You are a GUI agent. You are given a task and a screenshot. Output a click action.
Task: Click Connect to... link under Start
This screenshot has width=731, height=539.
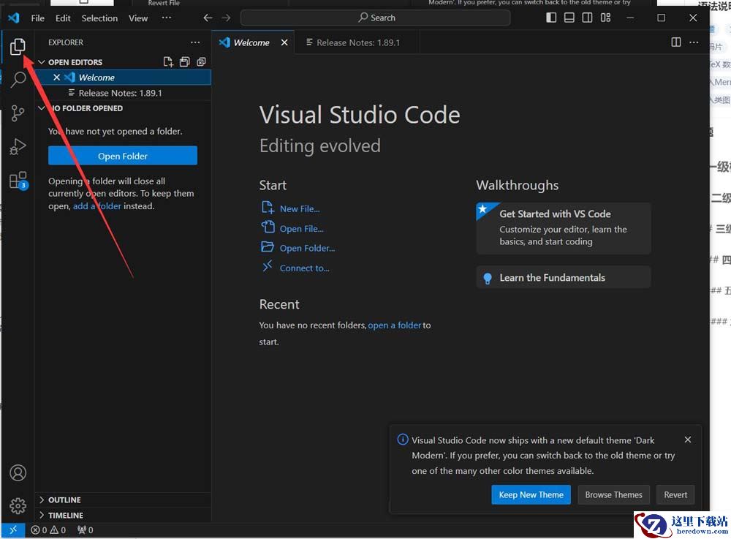pos(304,268)
